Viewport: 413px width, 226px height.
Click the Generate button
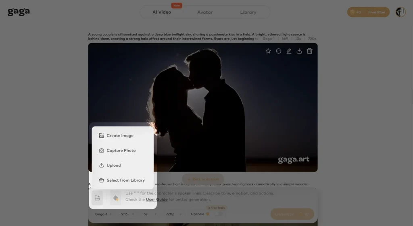click(x=292, y=214)
